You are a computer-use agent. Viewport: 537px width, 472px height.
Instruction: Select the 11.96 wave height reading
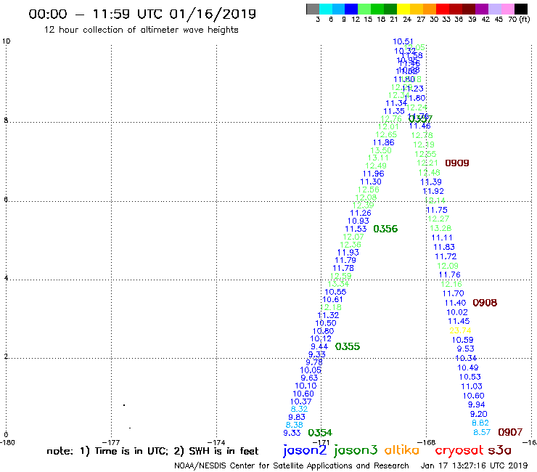(x=374, y=174)
